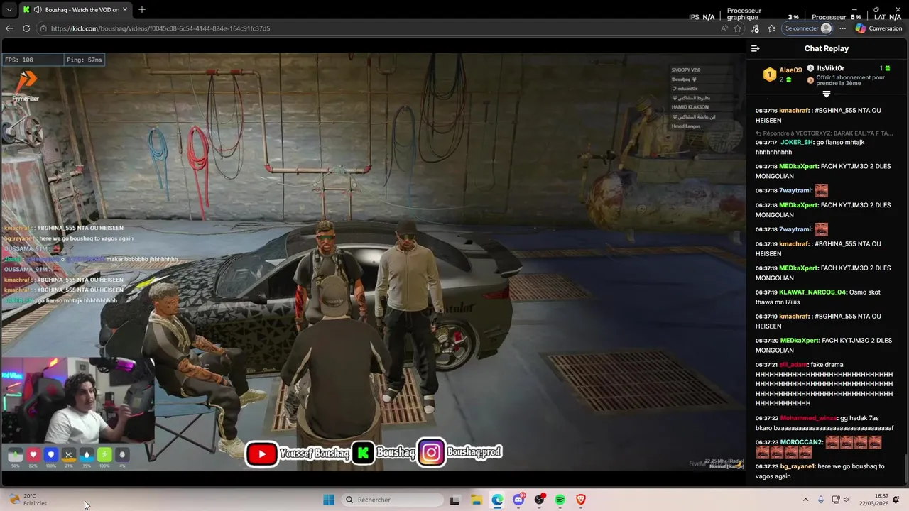Click the microphone tray icon

820,500
